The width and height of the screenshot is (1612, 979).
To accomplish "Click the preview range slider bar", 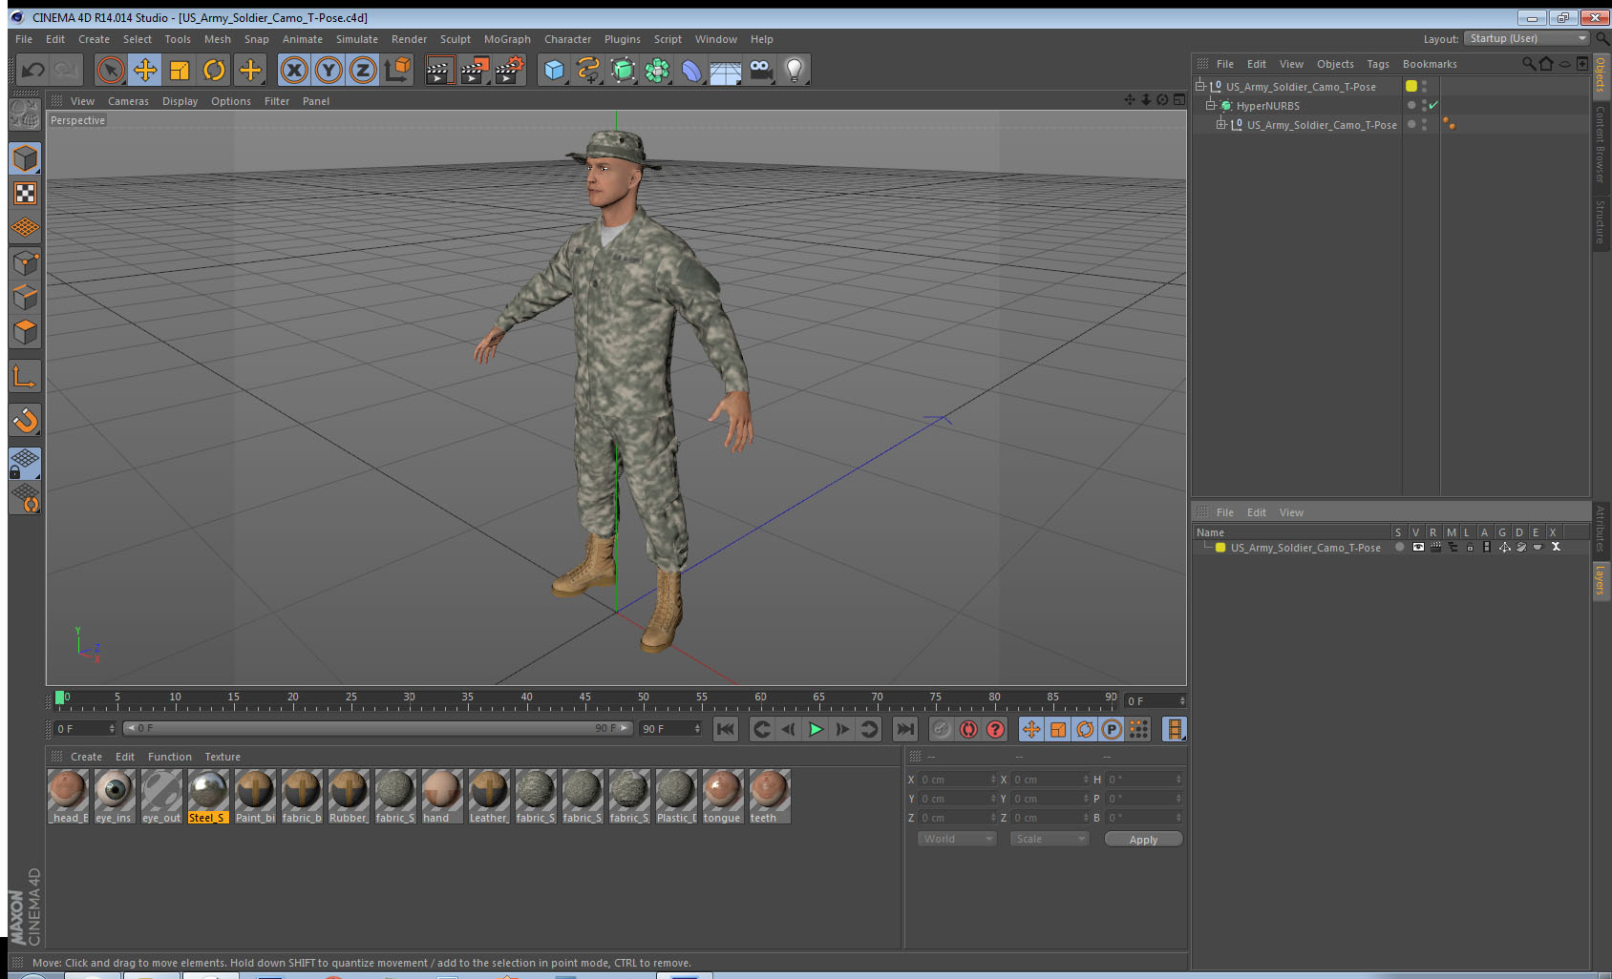I will (x=378, y=728).
